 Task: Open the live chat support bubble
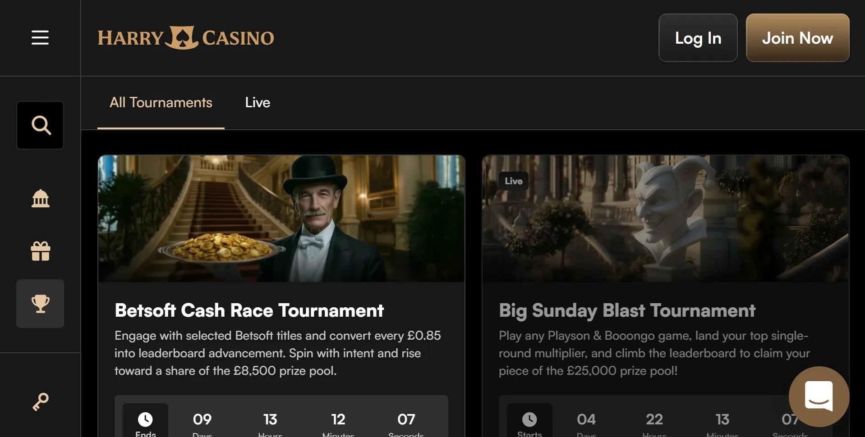(819, 396)
